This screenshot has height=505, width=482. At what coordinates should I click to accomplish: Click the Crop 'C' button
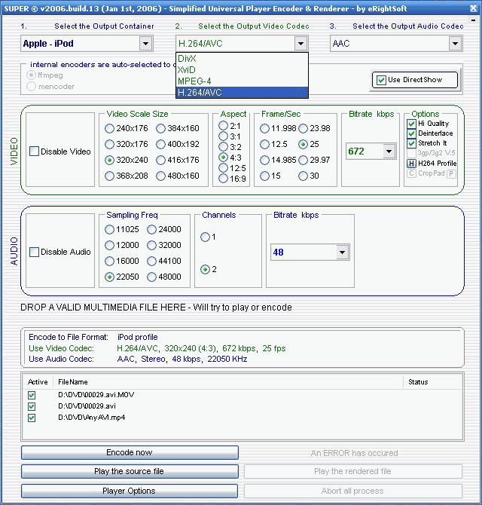[411, 173]
